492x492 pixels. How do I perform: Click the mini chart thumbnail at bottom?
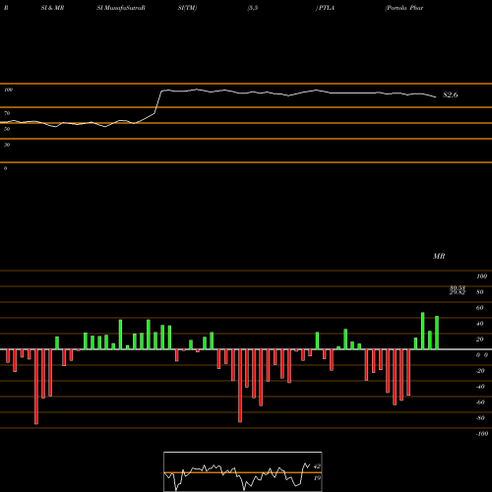tap(243, 471)
